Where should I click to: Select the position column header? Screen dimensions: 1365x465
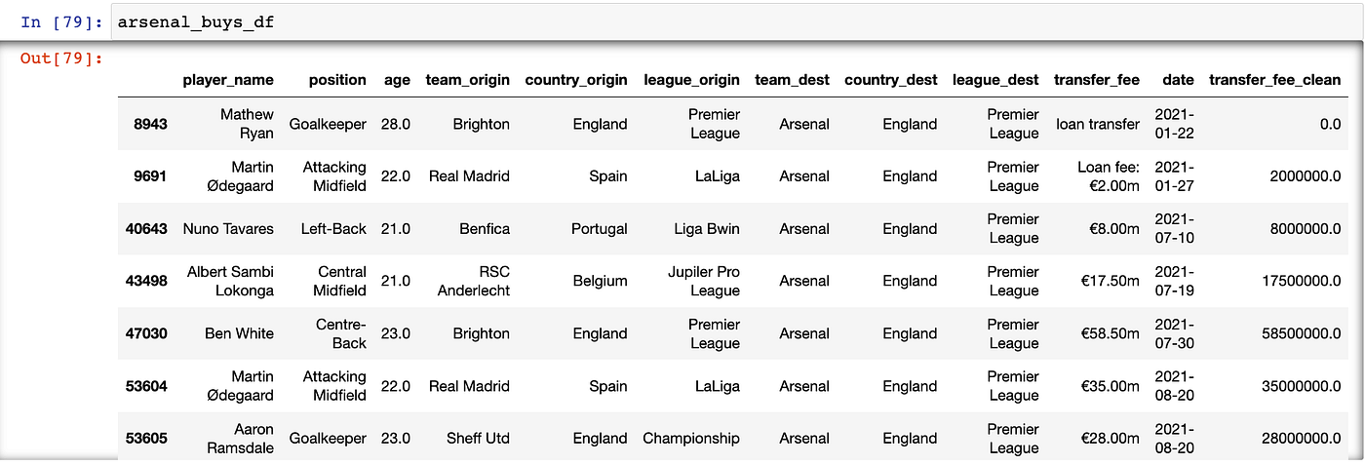(337, 80)
